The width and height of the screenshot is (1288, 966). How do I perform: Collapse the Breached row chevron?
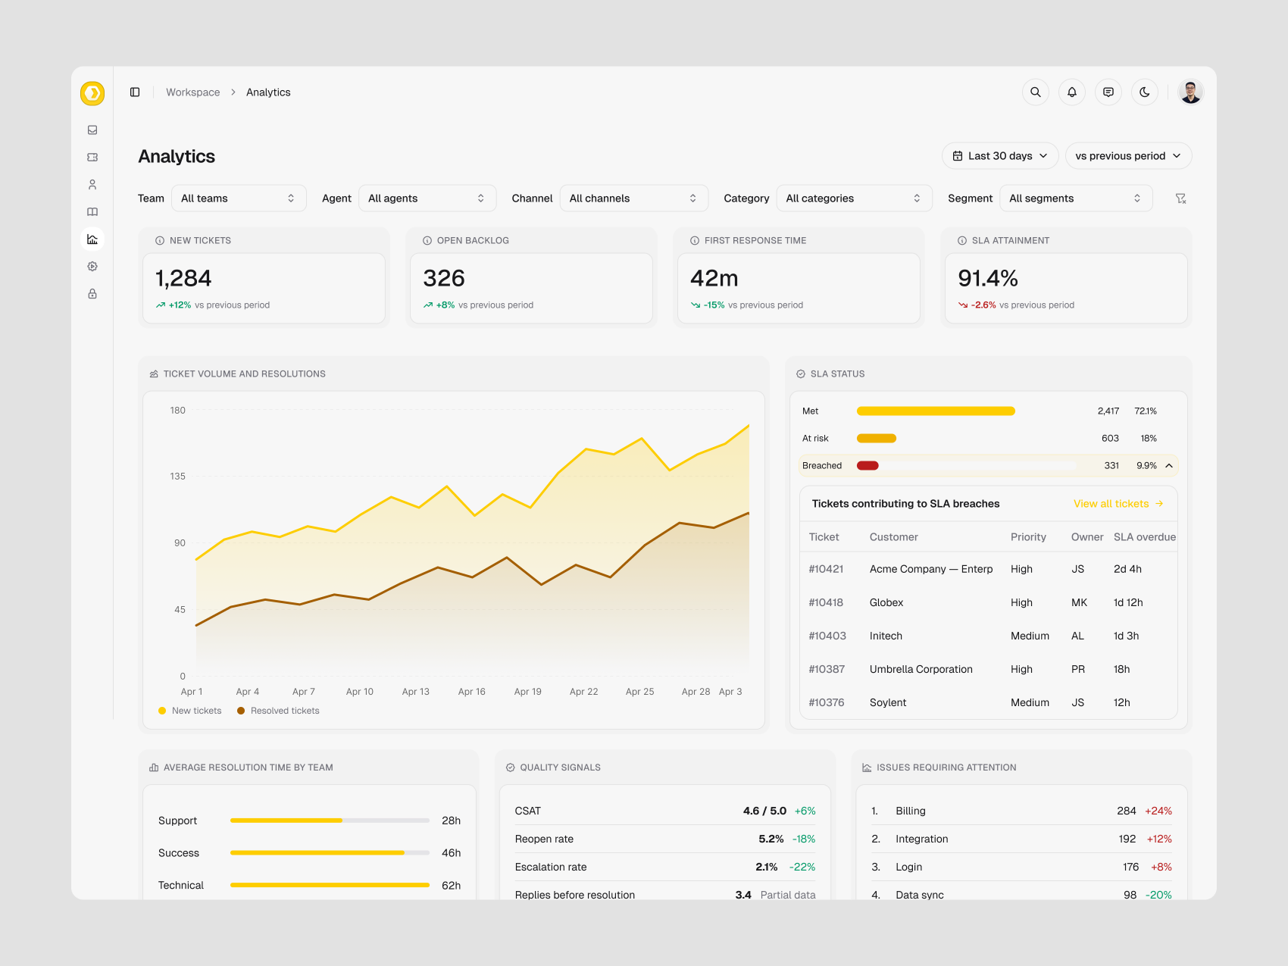pyautogui.click(x=1169, y=466)
